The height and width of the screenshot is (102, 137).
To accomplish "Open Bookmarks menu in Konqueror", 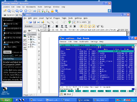I will [31, 7].
